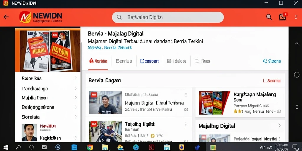Click the emulator side up arrow
Screen dimensions: 302x151
pos(297,44)
